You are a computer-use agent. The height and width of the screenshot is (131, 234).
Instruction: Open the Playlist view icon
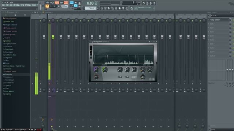pos(102,8)
